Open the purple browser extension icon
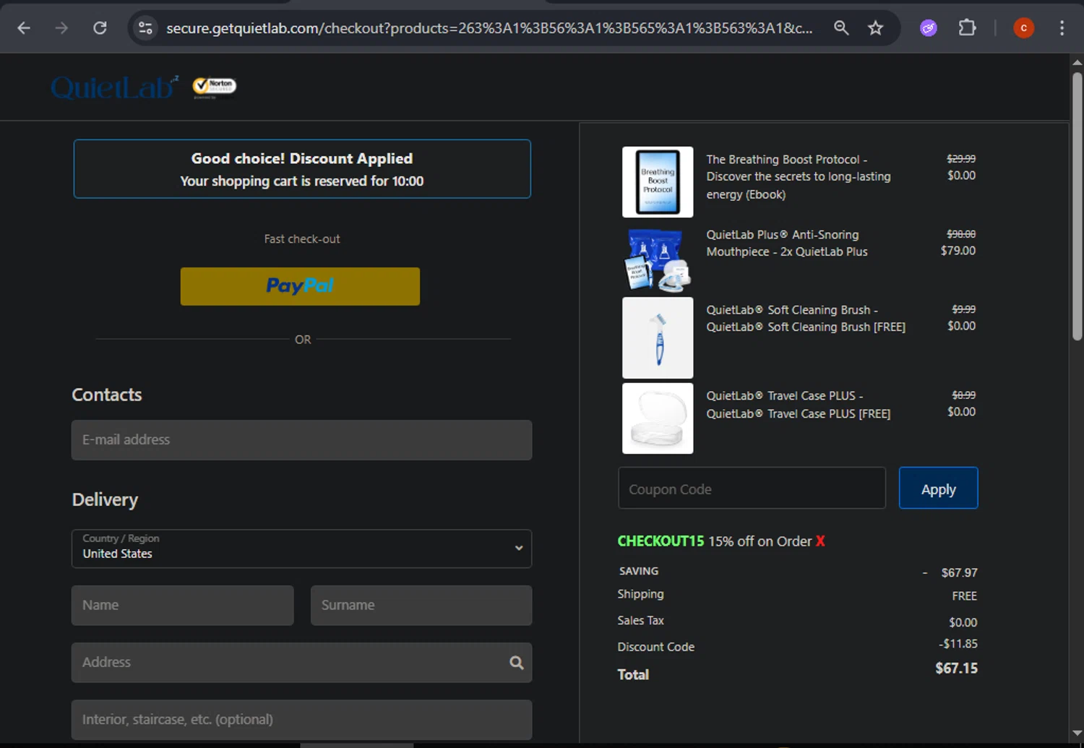 point(929,28)
